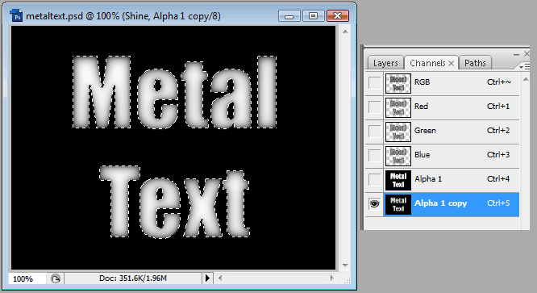Click the Channels panel scroll up arrow
537x293 pixels.
point(526,79)
